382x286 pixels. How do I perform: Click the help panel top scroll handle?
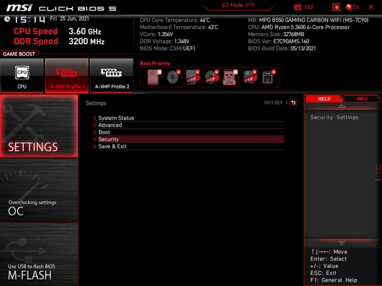coord(342,106)
